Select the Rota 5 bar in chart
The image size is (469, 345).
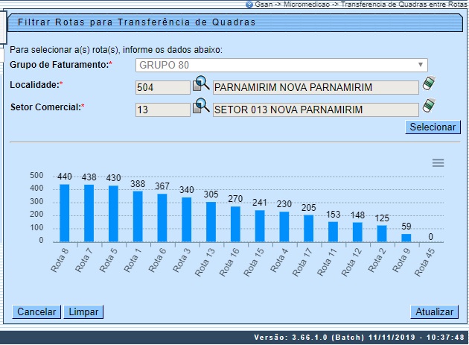click(113, 214)
